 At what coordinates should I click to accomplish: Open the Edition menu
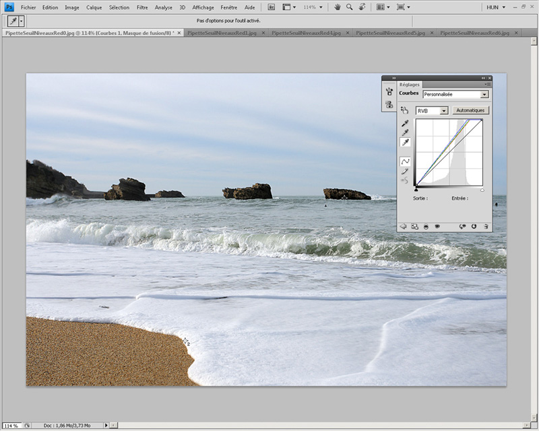click(50, 7)
